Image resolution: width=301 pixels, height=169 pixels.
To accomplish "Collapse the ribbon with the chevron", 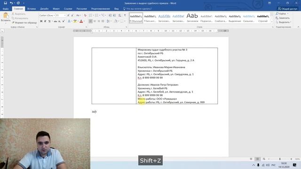I will 298,27.
